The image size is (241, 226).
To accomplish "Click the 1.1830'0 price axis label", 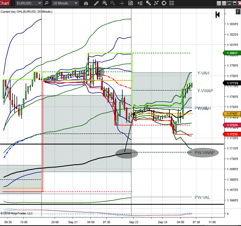I will pyautogui.click(x=232, y=24).
